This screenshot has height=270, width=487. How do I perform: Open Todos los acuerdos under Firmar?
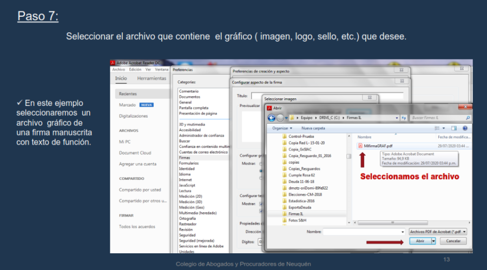coord(137,227)
